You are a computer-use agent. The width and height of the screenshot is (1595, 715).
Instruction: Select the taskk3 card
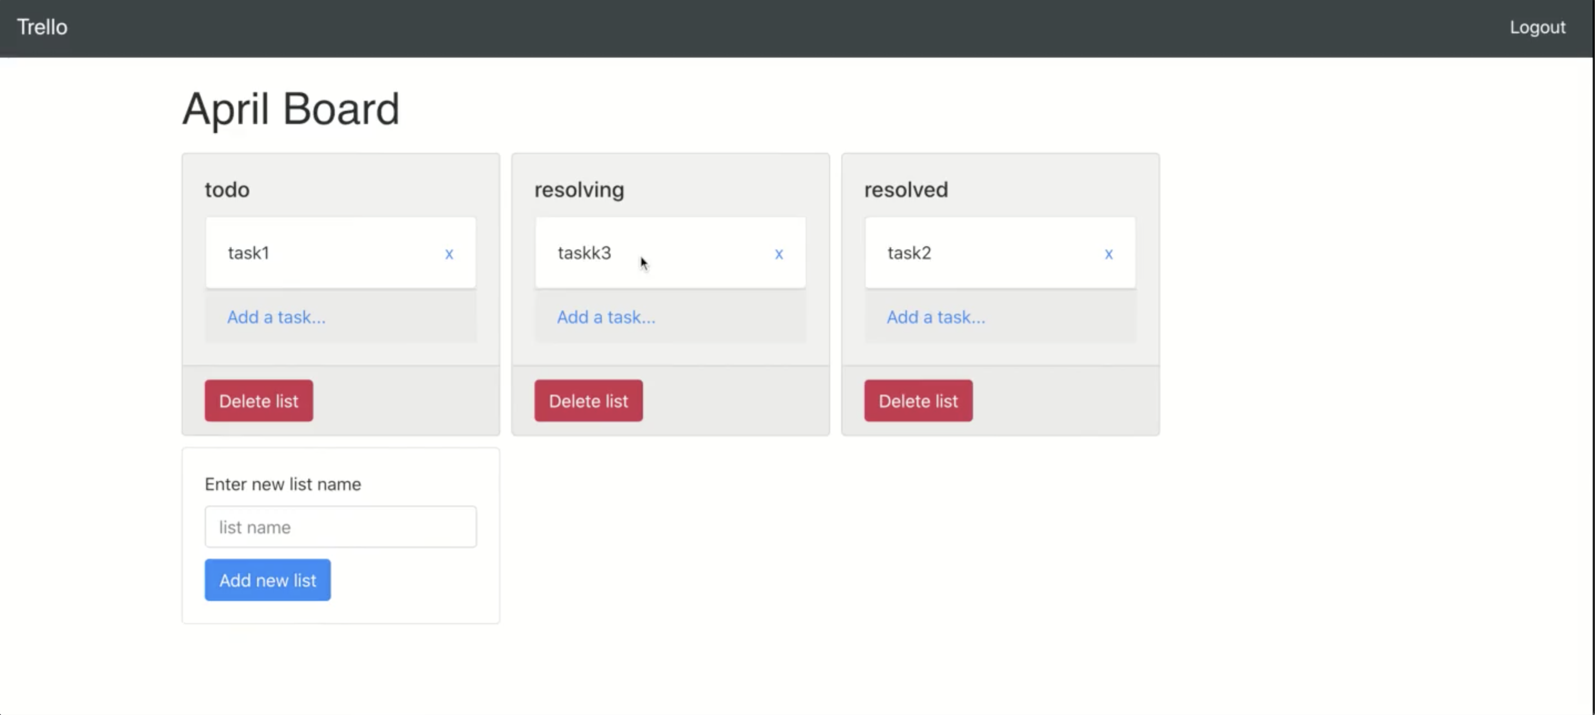tap(650, 253)
